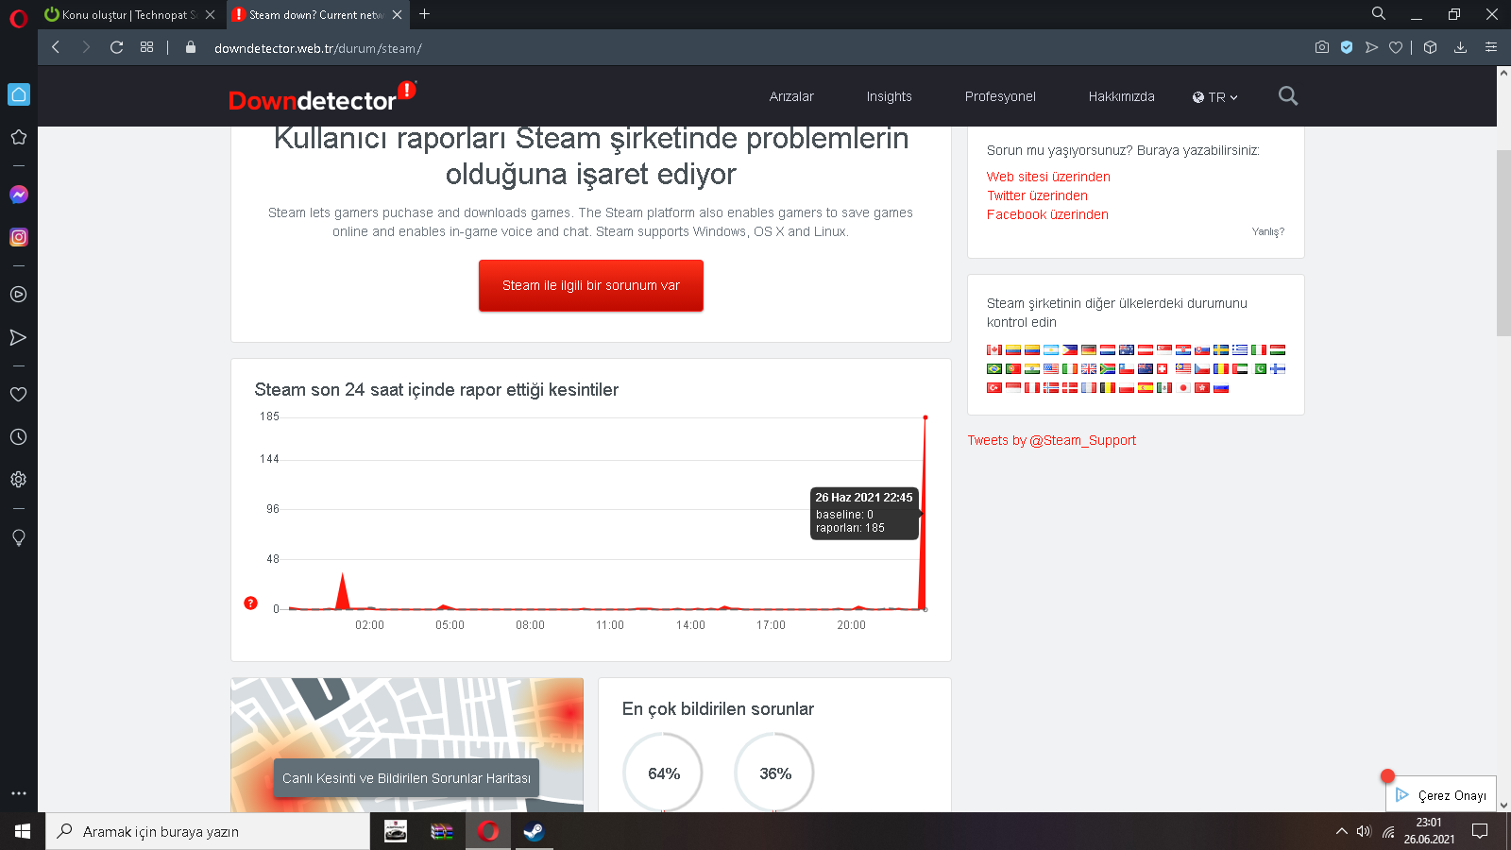Viewport: 1511px width, 850px height.
Task: Select the Sweden flag
Action: pyautogui.click(x=1221, y=350)
